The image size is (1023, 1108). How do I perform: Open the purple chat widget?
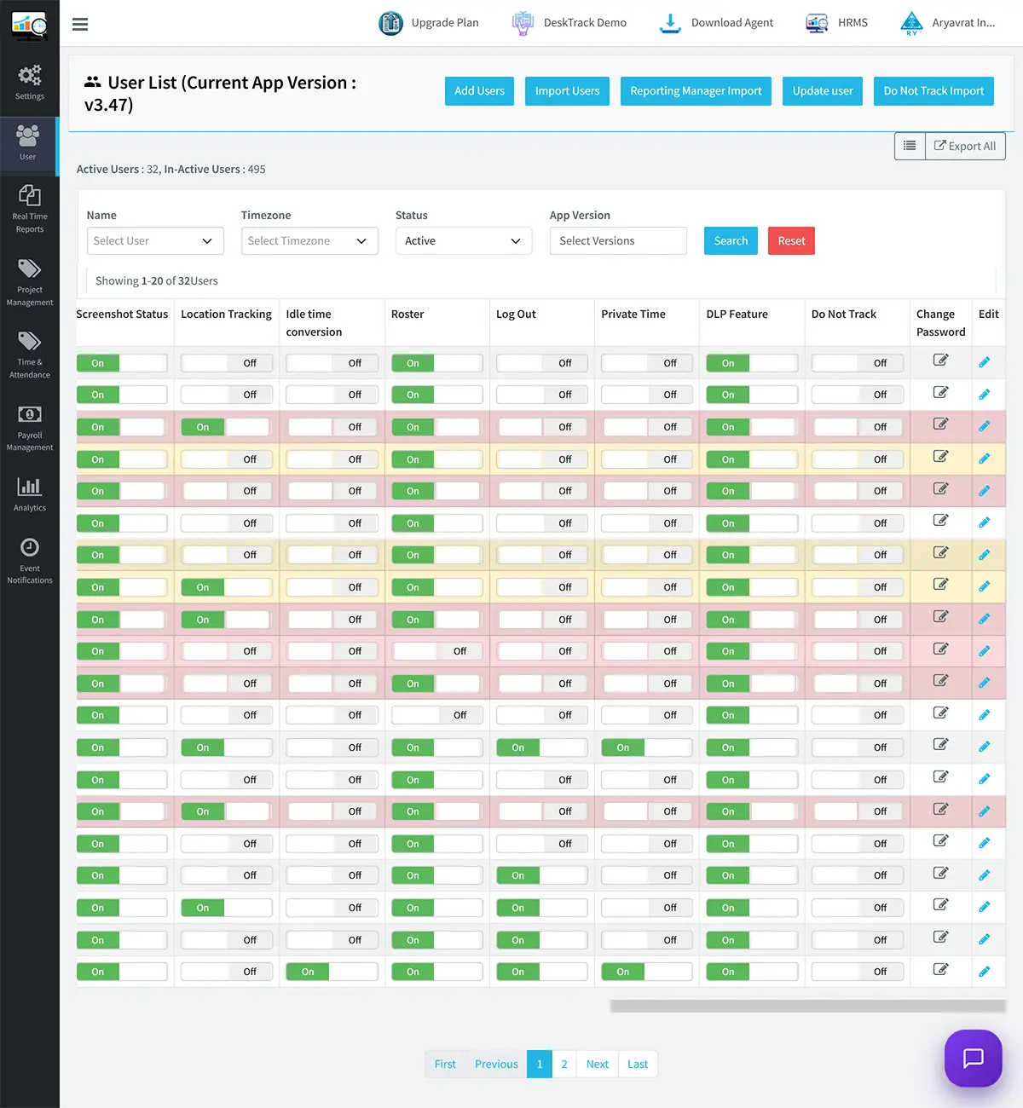pyautogui.click(x=974, y=1058)
